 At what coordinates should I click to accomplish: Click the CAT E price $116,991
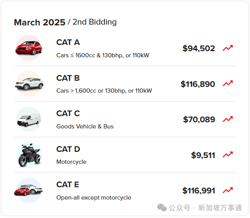tap(199, 191)
